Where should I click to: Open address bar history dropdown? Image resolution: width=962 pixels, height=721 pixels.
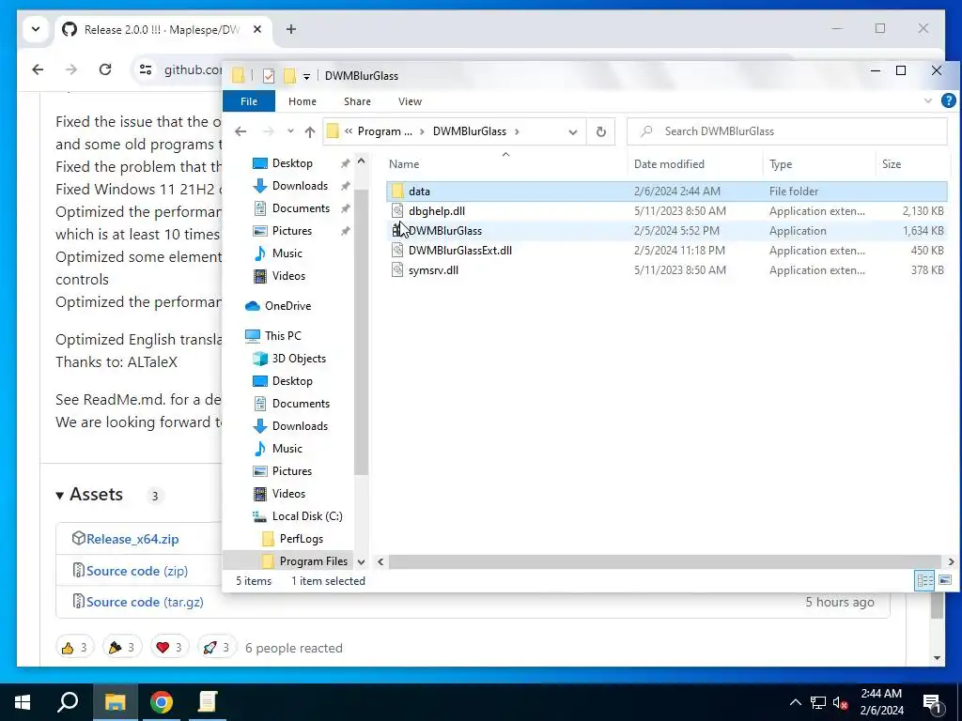[x=573, y=131]
